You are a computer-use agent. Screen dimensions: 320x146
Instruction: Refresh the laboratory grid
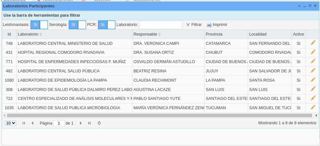click(x=99, y=123)
